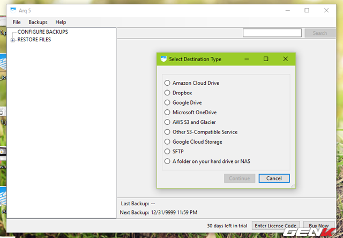The width and height of the screenshot is (343, 238).
Task: Select the Google Drive radio button
Action: coord(168,102)
